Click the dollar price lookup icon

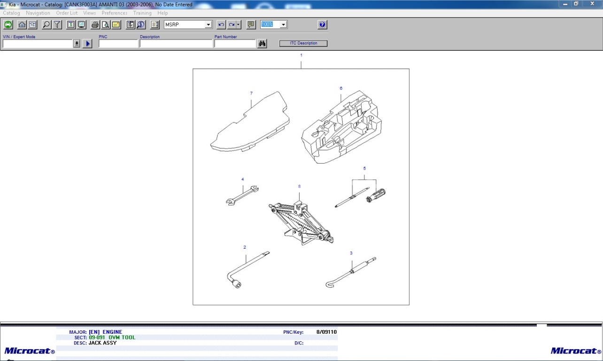[x=141, y=24]
